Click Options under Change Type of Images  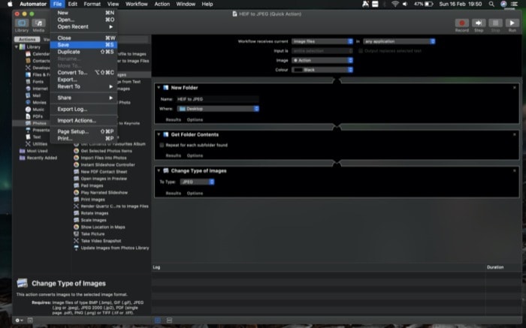pos(195,194)
